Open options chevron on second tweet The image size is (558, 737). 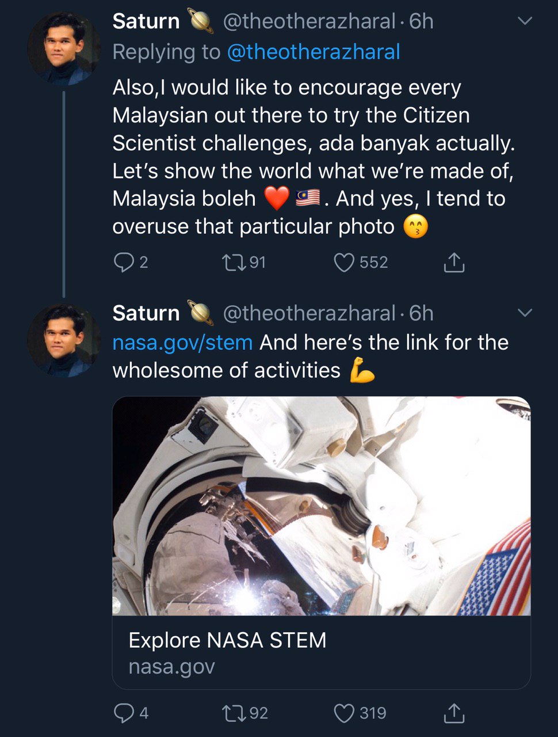click(x=525, y=313)
